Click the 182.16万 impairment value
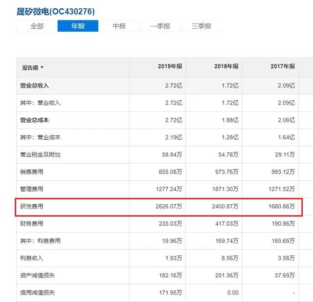 [x=171, y=276]
